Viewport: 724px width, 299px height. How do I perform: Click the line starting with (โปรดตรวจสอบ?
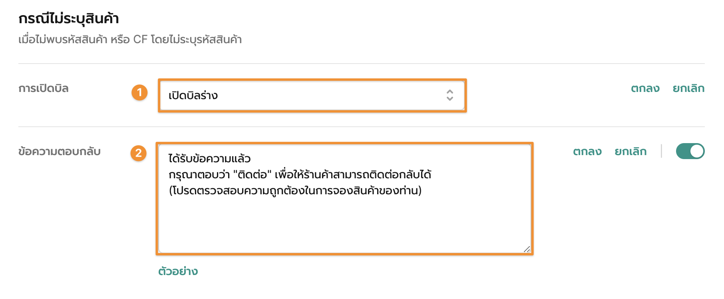[x=295, y=191]
